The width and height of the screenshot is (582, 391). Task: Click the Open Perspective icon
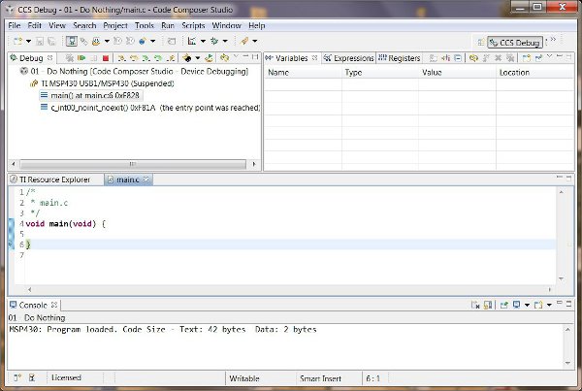481,43
